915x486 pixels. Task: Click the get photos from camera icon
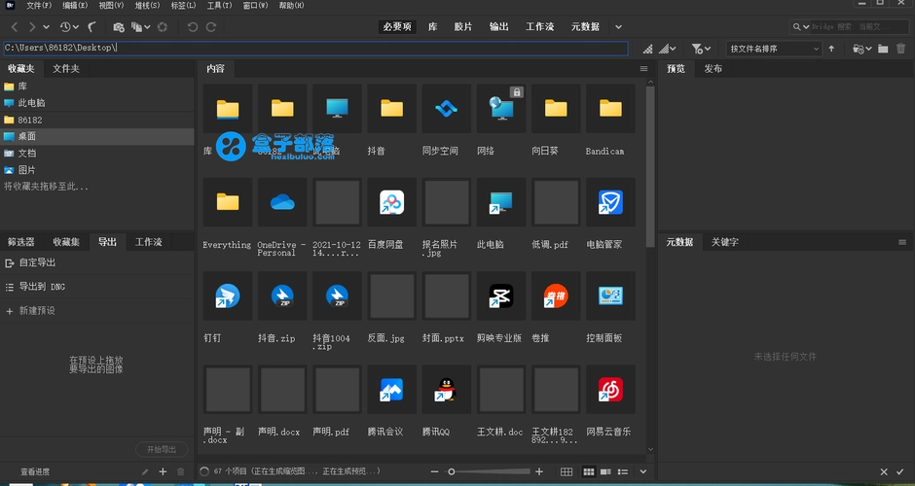click(x=119, y=27)
